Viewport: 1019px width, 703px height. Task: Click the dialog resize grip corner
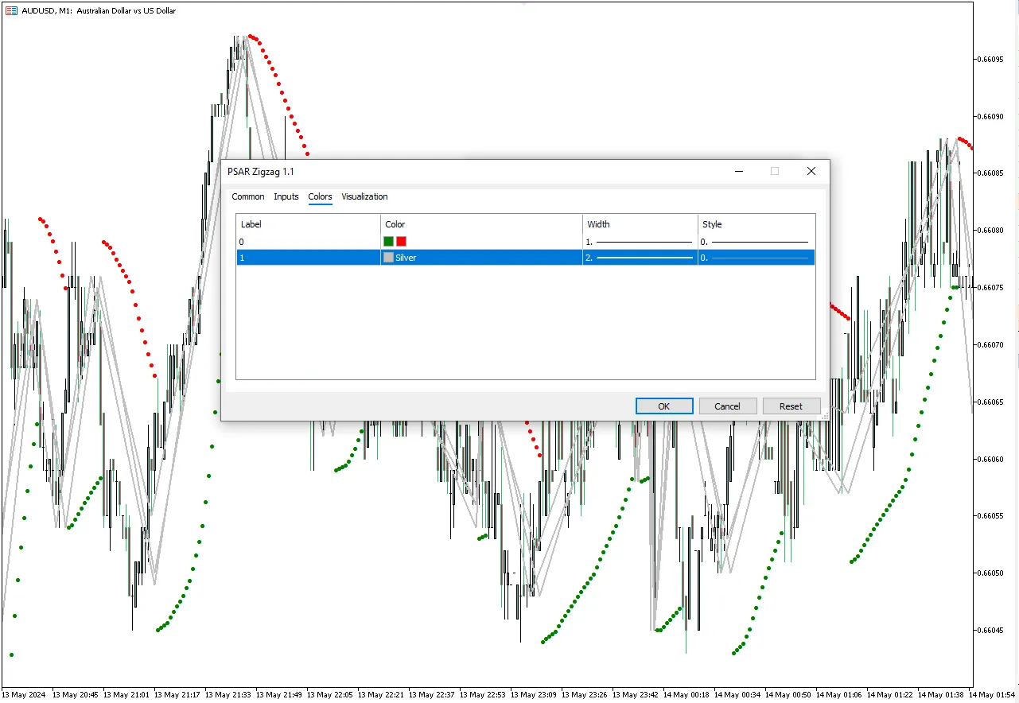824,416
